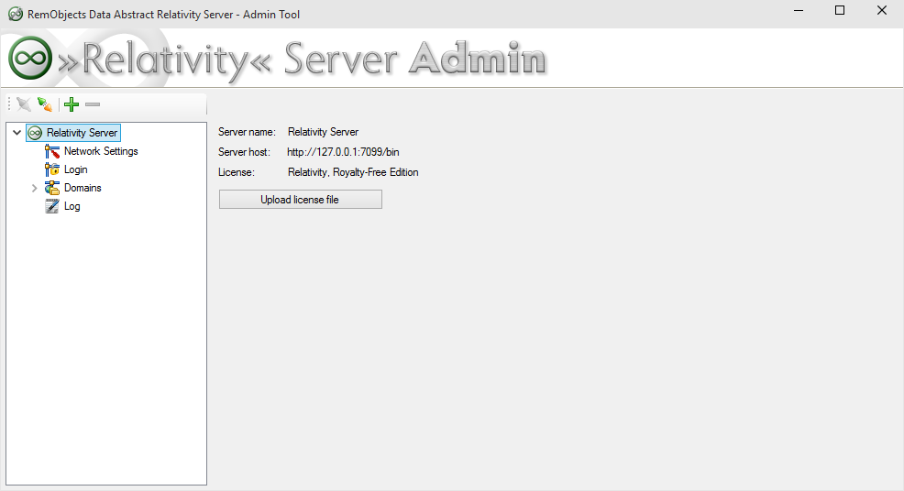
Task: Click the Server host label
Action: 244,152
